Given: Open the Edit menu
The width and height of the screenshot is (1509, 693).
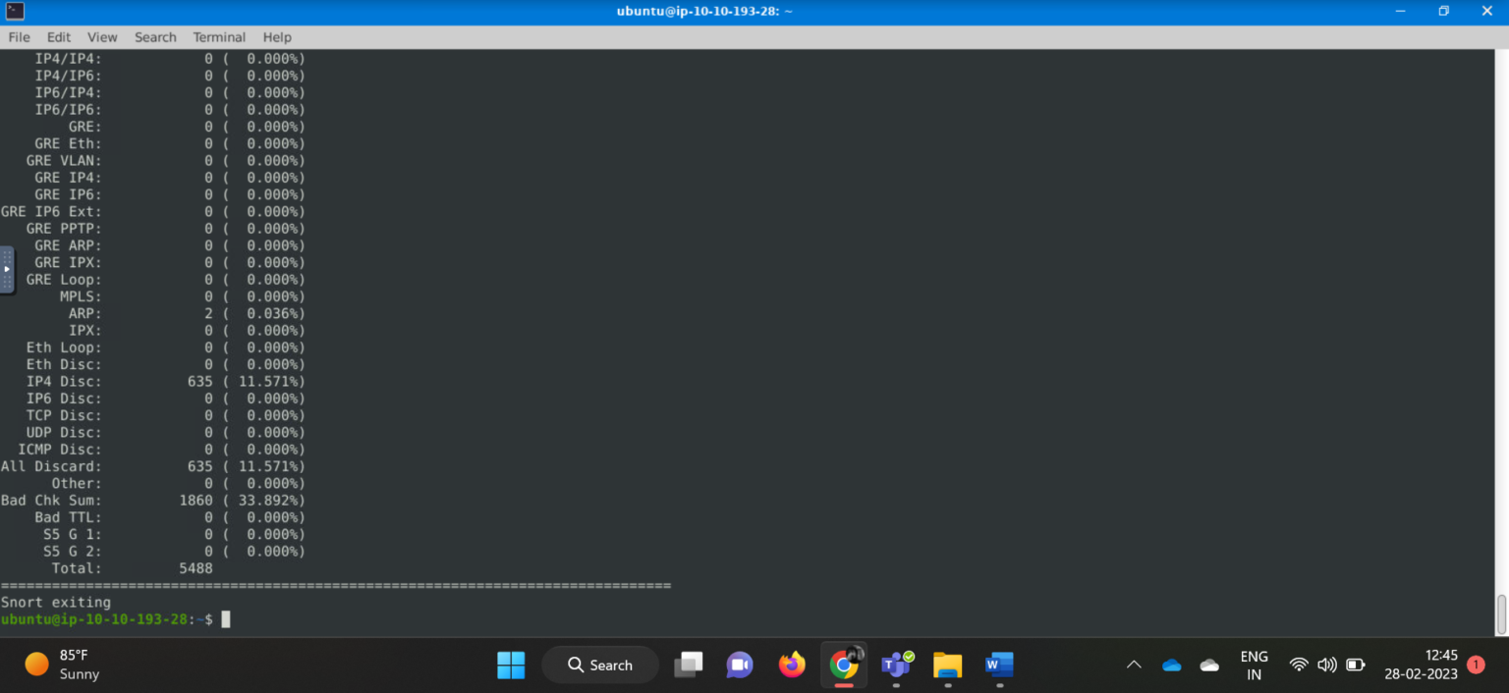Looking at the screenshot, I should [58, 37].
